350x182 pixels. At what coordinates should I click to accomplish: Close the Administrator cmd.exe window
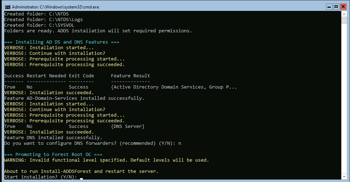(x=343, y=6)
